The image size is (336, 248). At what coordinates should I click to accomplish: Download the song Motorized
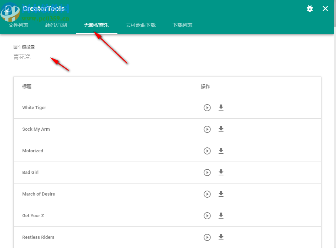click(221, 151)
